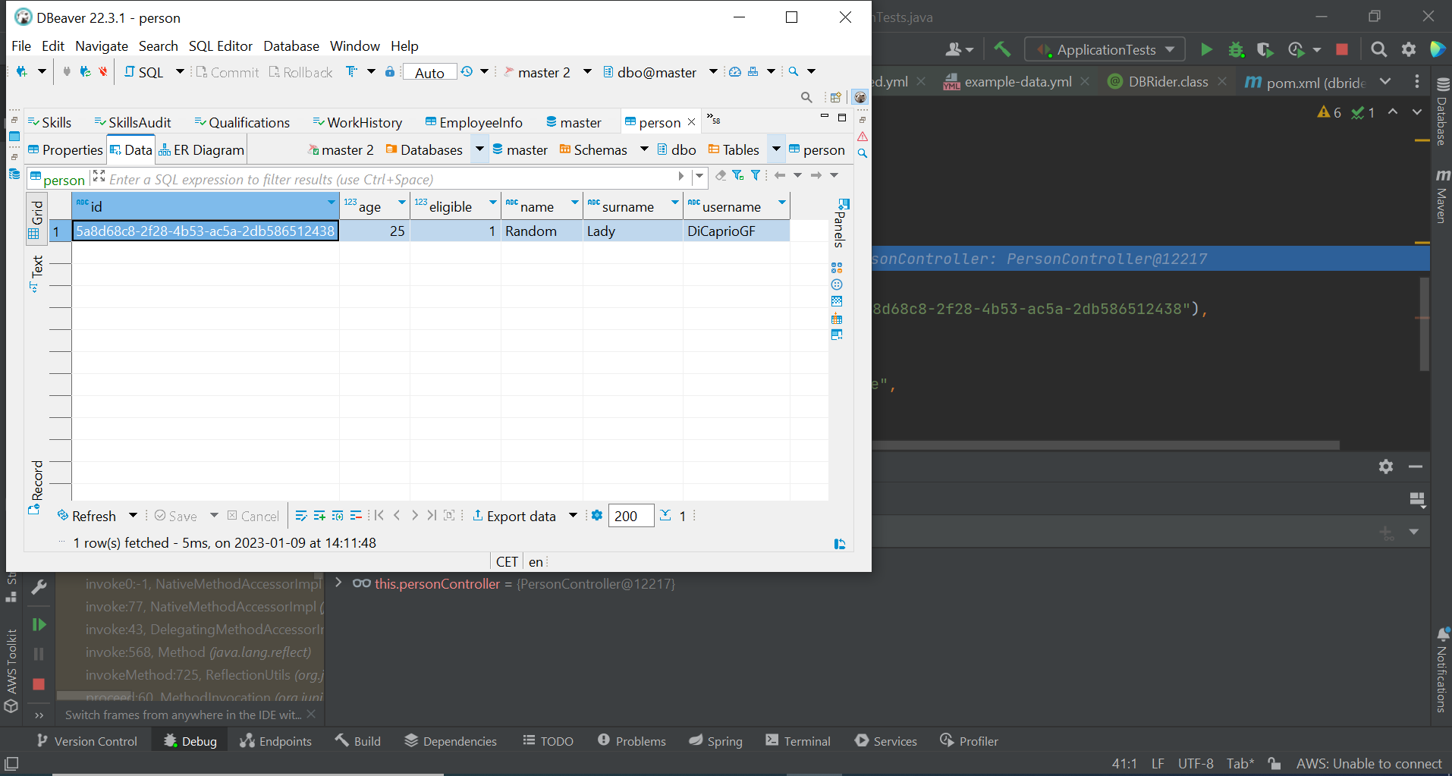Click the Debug bug icon in IntelliJ toolbar

(x=1237, y=49)
